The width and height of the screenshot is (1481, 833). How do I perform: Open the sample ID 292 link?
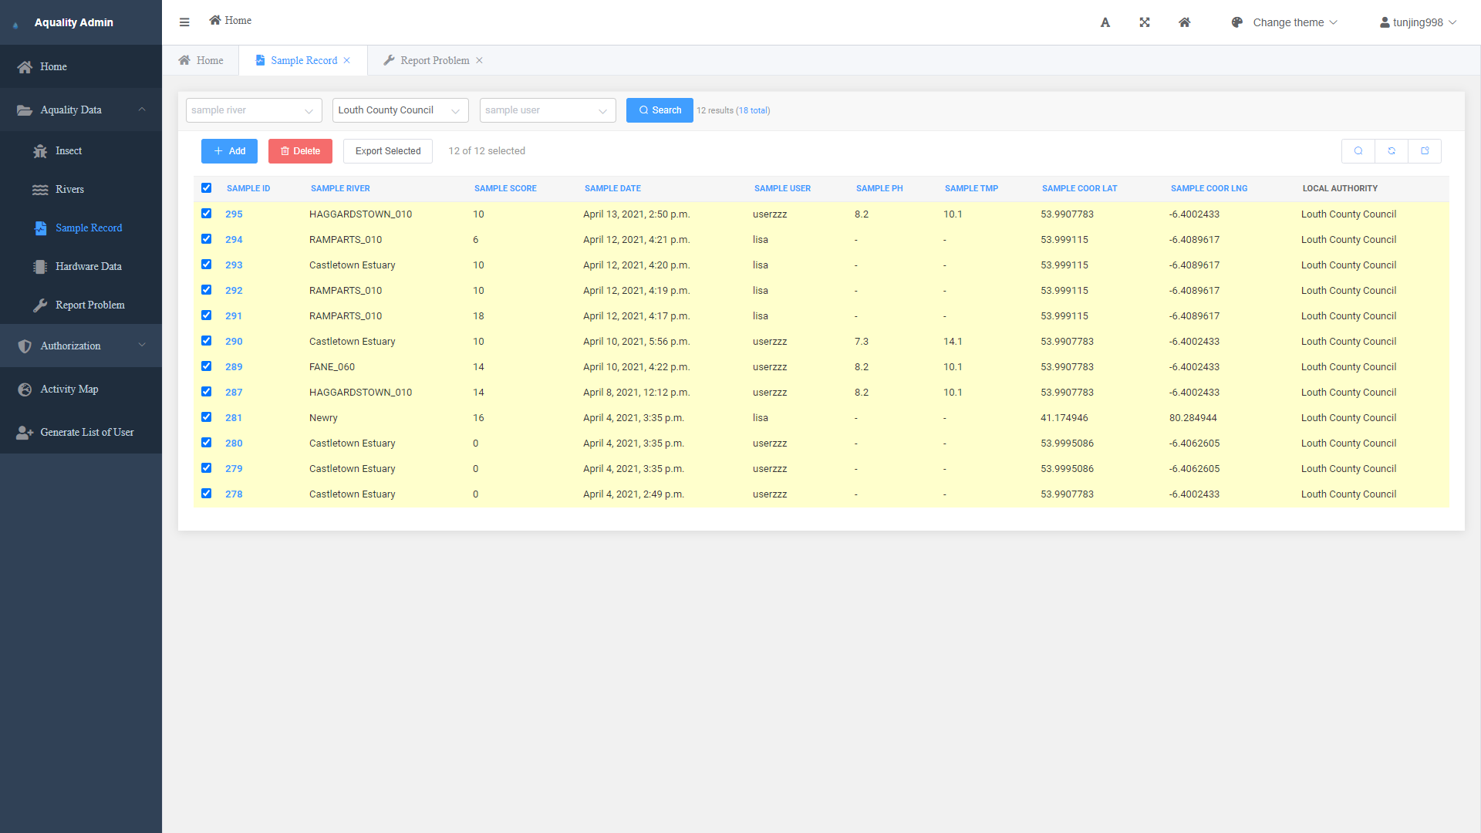[234, 291]
